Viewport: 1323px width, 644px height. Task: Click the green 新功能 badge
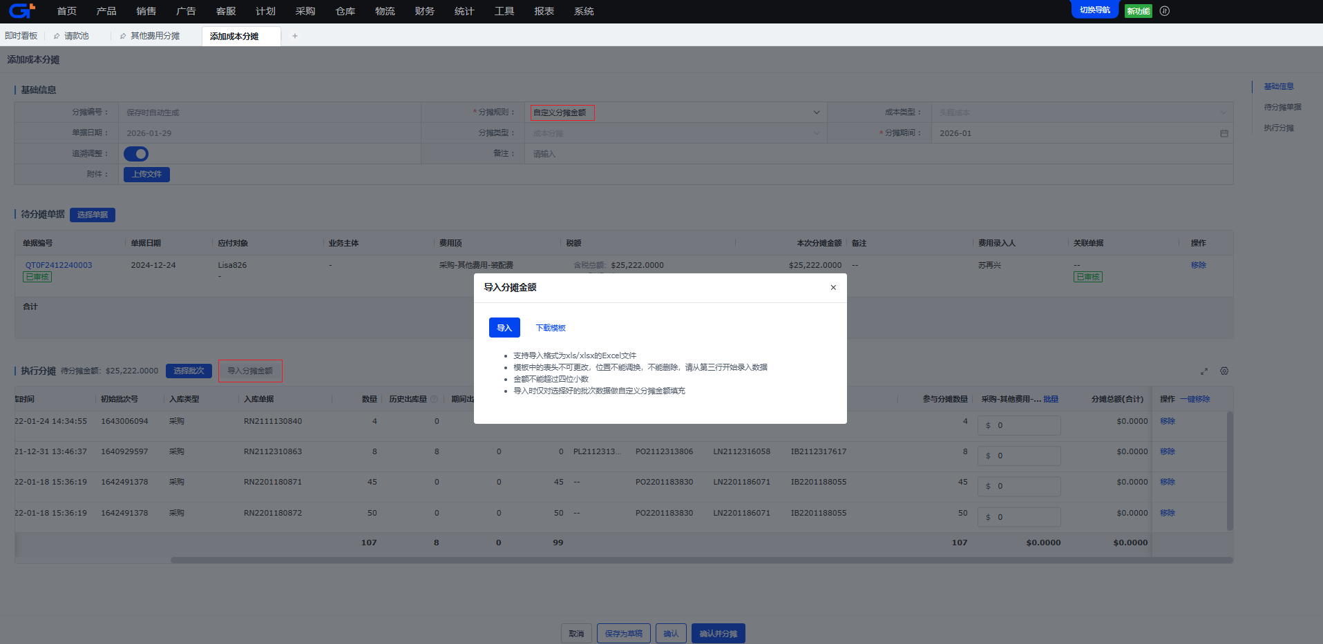pyautogui.click(x=1139, y=11)
